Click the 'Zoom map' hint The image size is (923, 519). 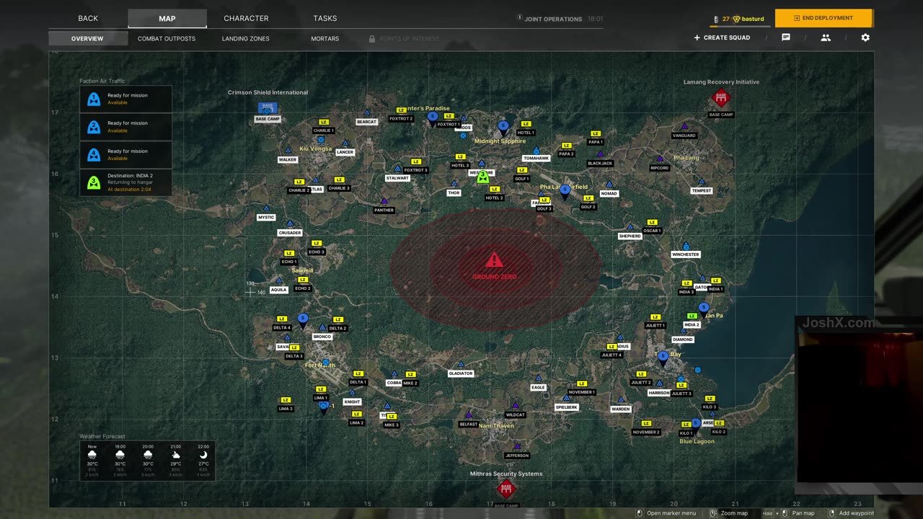pyautogui.click(x=734, y=513)
